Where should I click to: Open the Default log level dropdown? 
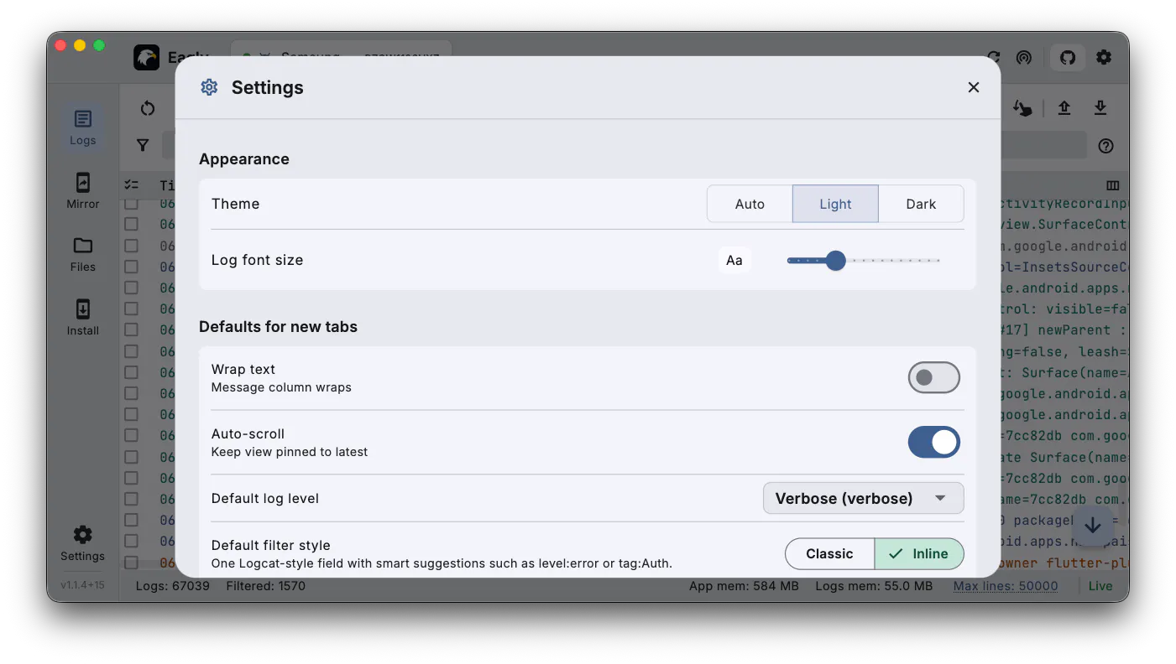pyautogui.click(x=863, y=498)
